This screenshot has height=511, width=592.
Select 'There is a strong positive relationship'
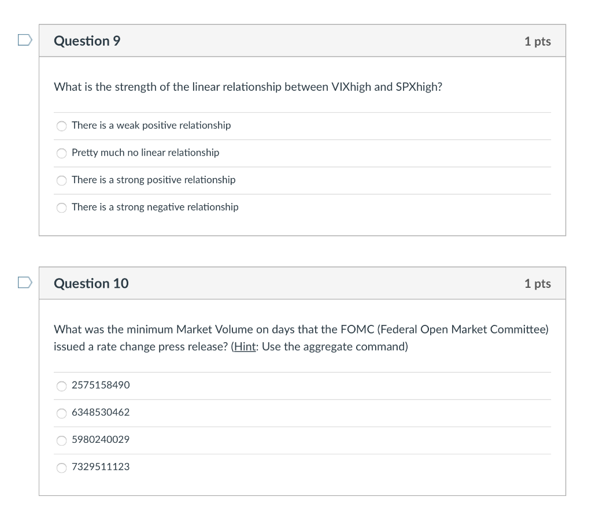point(61,180)
